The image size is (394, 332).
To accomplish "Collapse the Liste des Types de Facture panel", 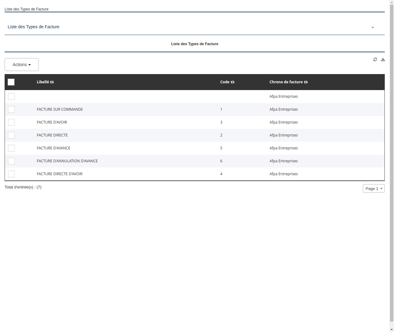I will point(373,27).
